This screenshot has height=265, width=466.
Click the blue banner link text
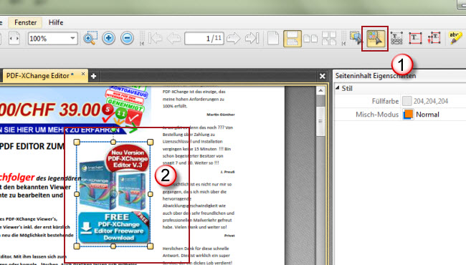60,130
